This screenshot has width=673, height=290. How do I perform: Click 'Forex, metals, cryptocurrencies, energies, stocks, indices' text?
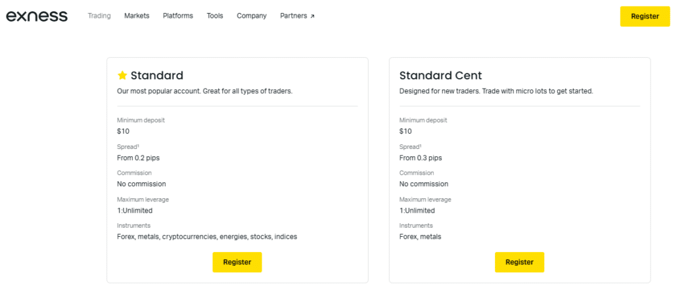tap(207, 236)
